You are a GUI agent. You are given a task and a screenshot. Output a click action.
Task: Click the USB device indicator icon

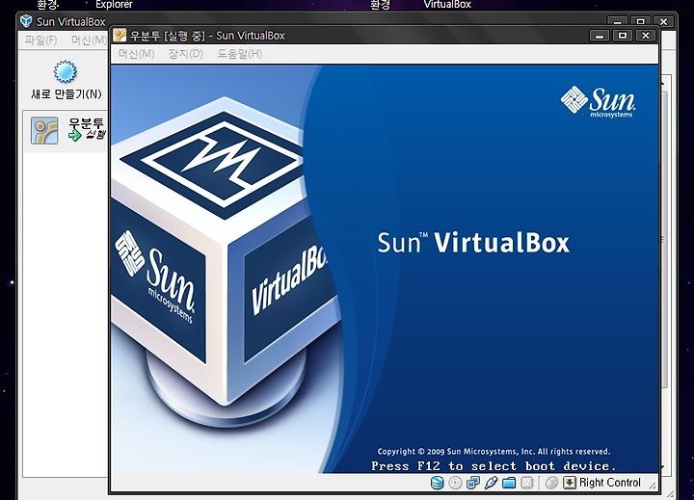491,483
